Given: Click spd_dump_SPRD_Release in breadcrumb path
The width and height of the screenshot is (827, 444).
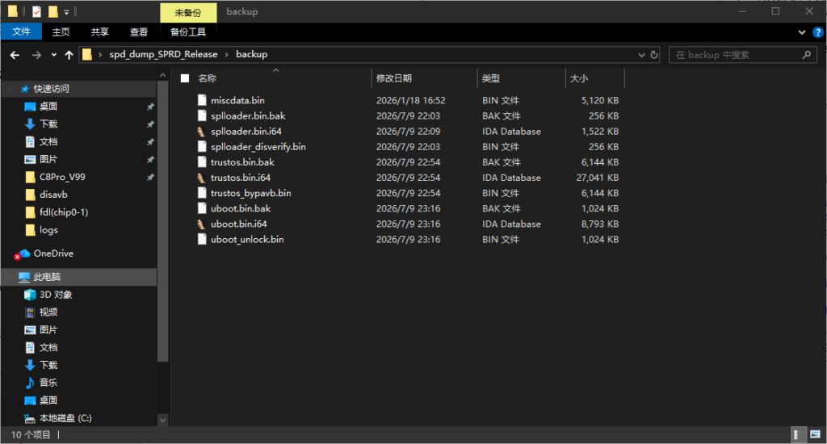Looking at the screenshot, I should click(x=163, y=54).
